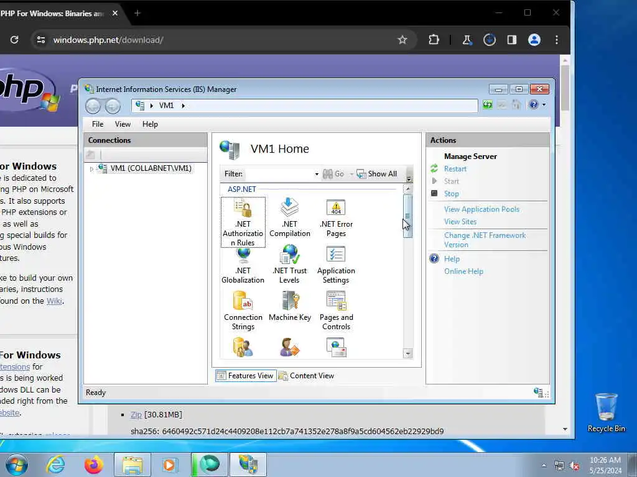The height and width of the screenshot is (477, 637).
Task: Click features list scrollbar up arrow
Action: [x=408, y=189]
